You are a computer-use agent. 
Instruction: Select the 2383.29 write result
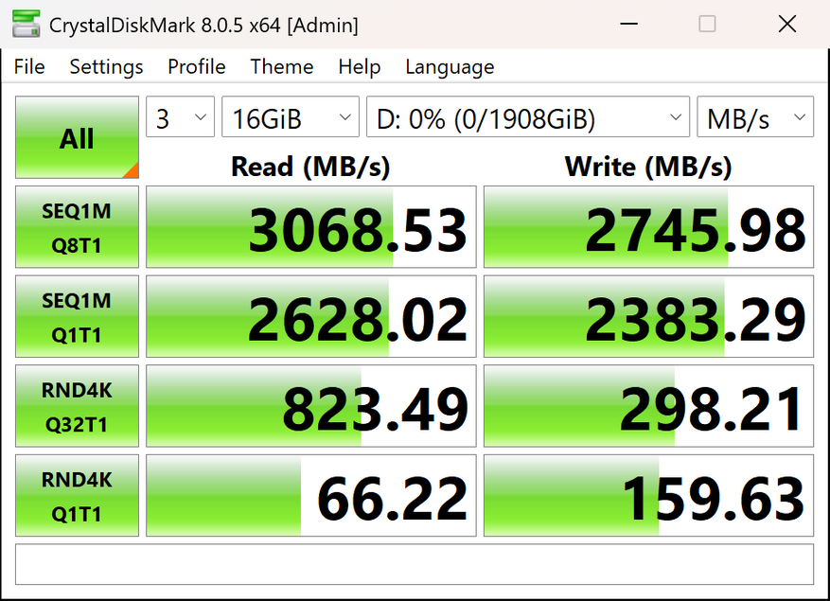pos(649,316)
